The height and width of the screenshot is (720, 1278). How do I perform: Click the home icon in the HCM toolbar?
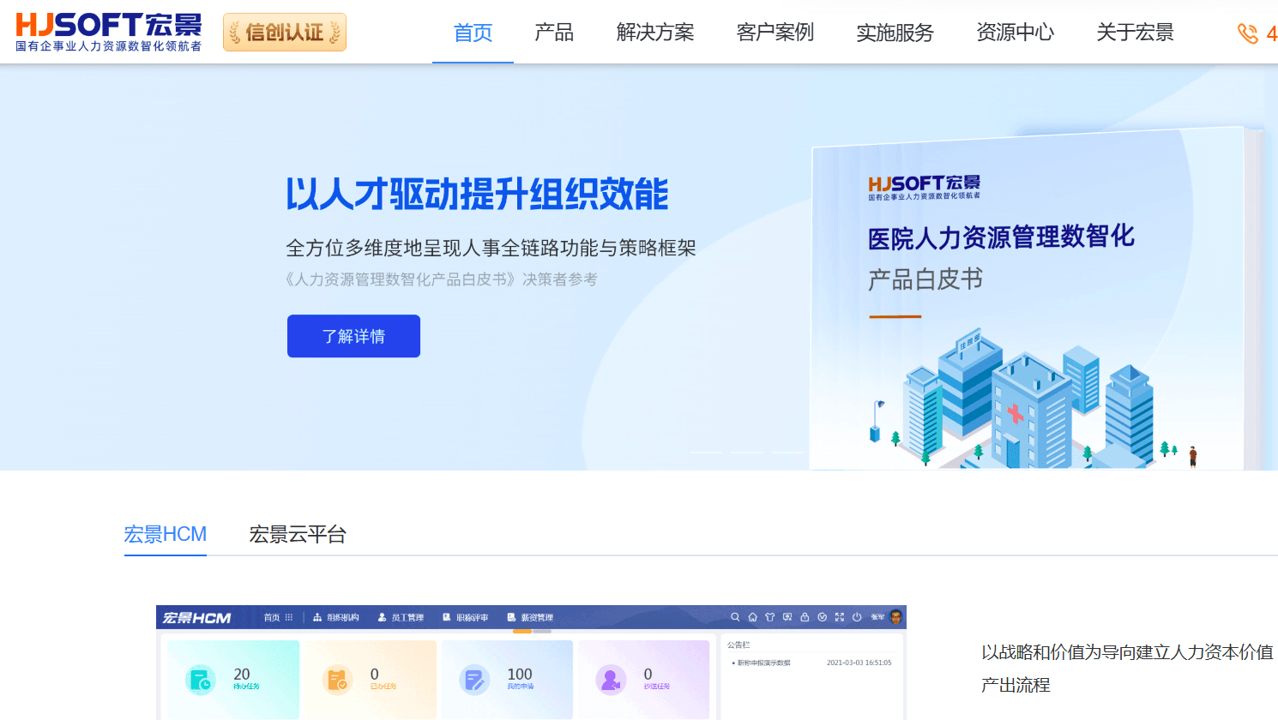752,617
